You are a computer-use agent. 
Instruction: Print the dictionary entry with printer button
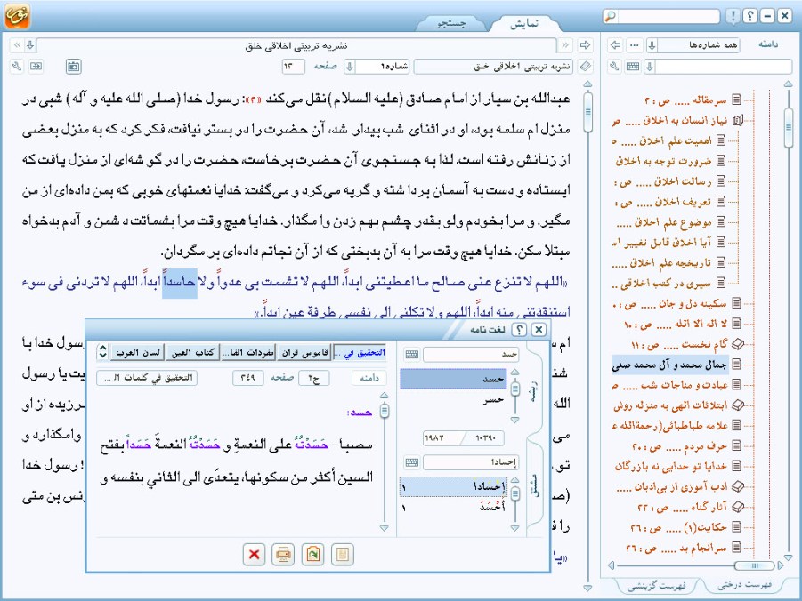283,555
